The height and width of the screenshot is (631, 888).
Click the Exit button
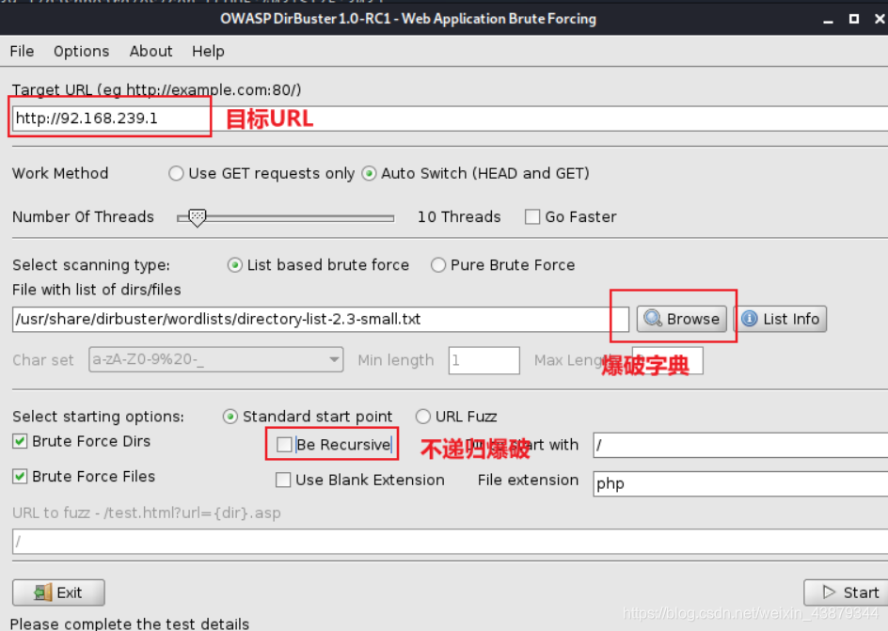pyautogui.click(x=59, y=592)
